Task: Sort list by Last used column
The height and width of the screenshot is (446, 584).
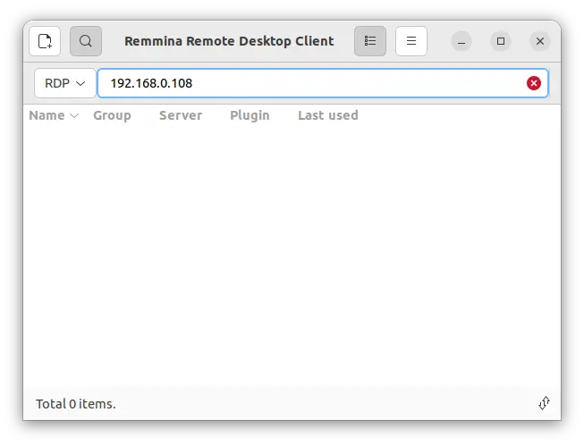Action: coord(327,115)
